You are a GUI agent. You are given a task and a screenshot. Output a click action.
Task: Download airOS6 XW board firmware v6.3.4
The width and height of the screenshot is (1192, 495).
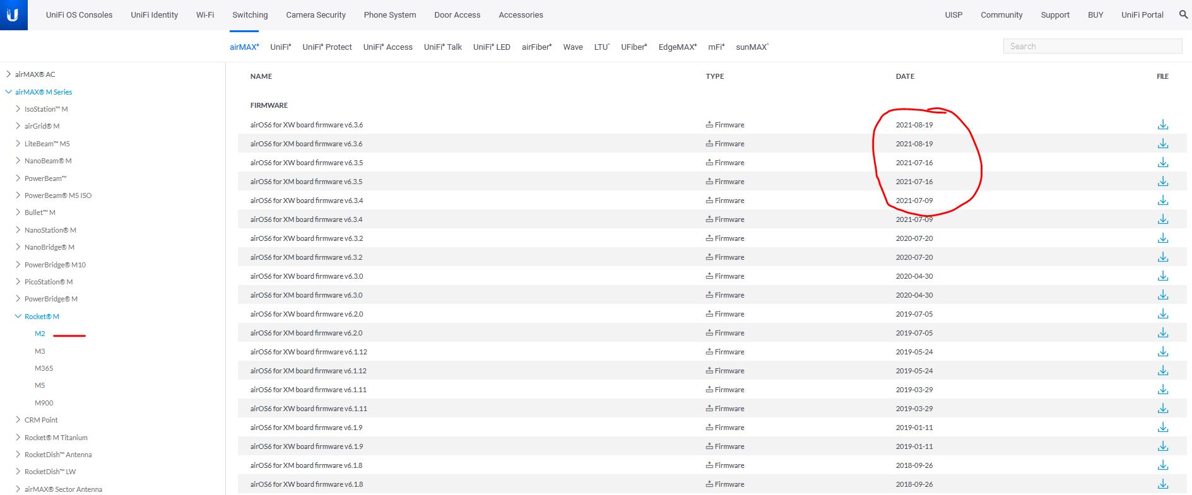click(x=1163, y=201)
